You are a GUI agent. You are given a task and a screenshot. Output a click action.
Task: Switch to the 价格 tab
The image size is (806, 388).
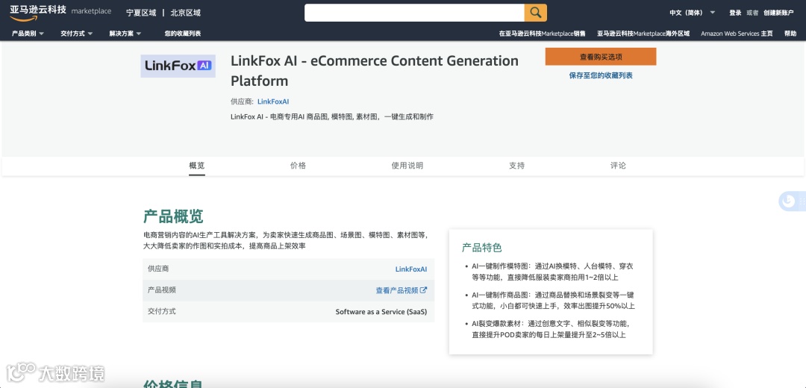tap(298, 166)
